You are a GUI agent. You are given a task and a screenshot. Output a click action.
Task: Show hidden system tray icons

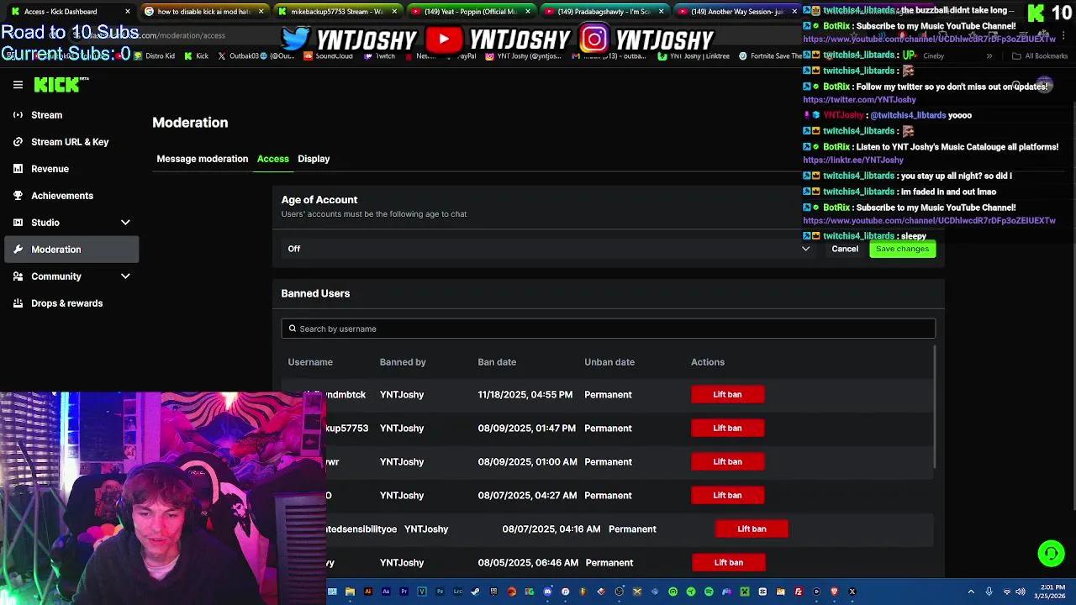[971, 592]
